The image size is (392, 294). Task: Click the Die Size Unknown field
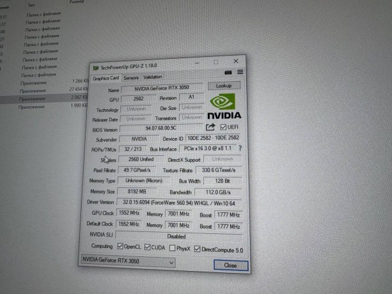tap(191, 107)
